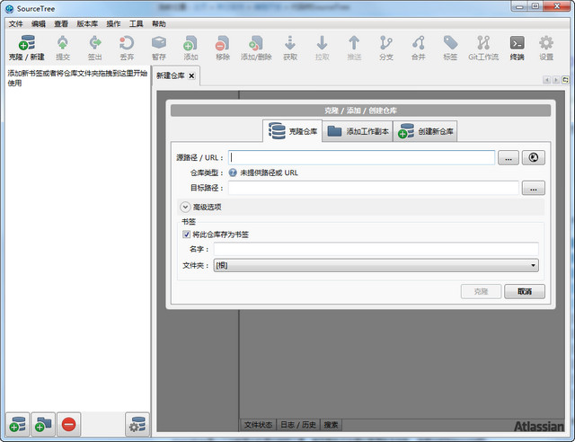This screenshot has width=575, height=442.
Task: Switch to the Add Working Copy tab
Action: 357,131
